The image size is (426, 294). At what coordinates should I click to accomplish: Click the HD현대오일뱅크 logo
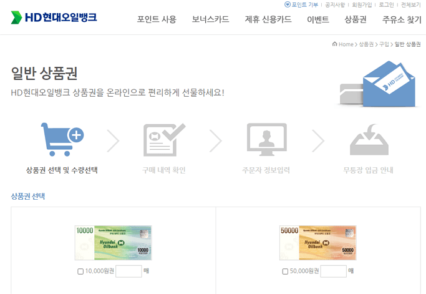pyautogui.click(x=54, y=17)
